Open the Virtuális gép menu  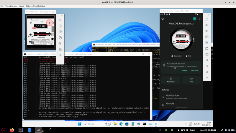coord(11,6)
